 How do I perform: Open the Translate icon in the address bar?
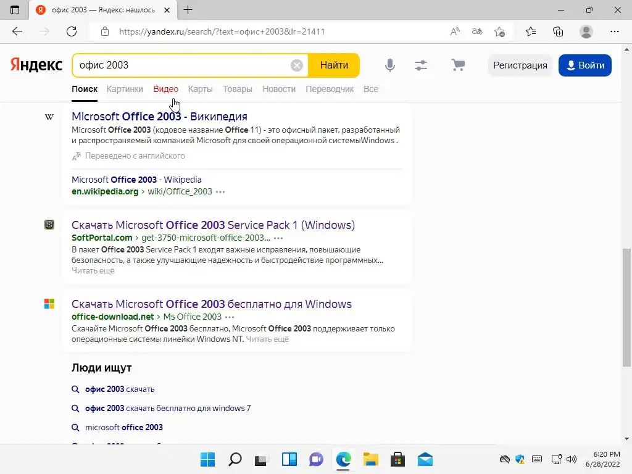[x=477, y=31]
